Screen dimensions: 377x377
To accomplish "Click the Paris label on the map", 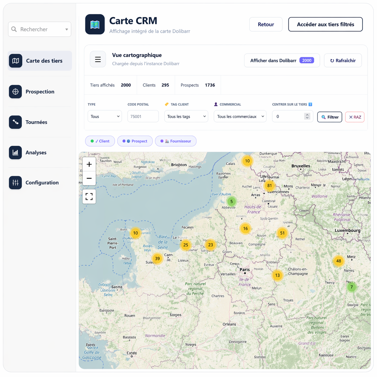I will click(245, 270).
